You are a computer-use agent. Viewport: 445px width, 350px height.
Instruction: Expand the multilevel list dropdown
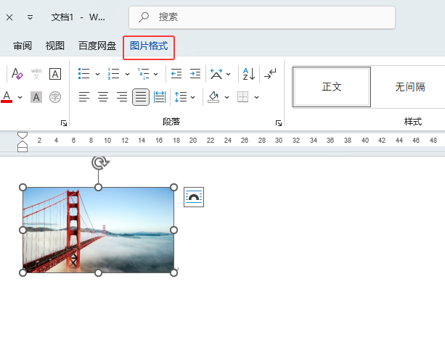[156, 74]
